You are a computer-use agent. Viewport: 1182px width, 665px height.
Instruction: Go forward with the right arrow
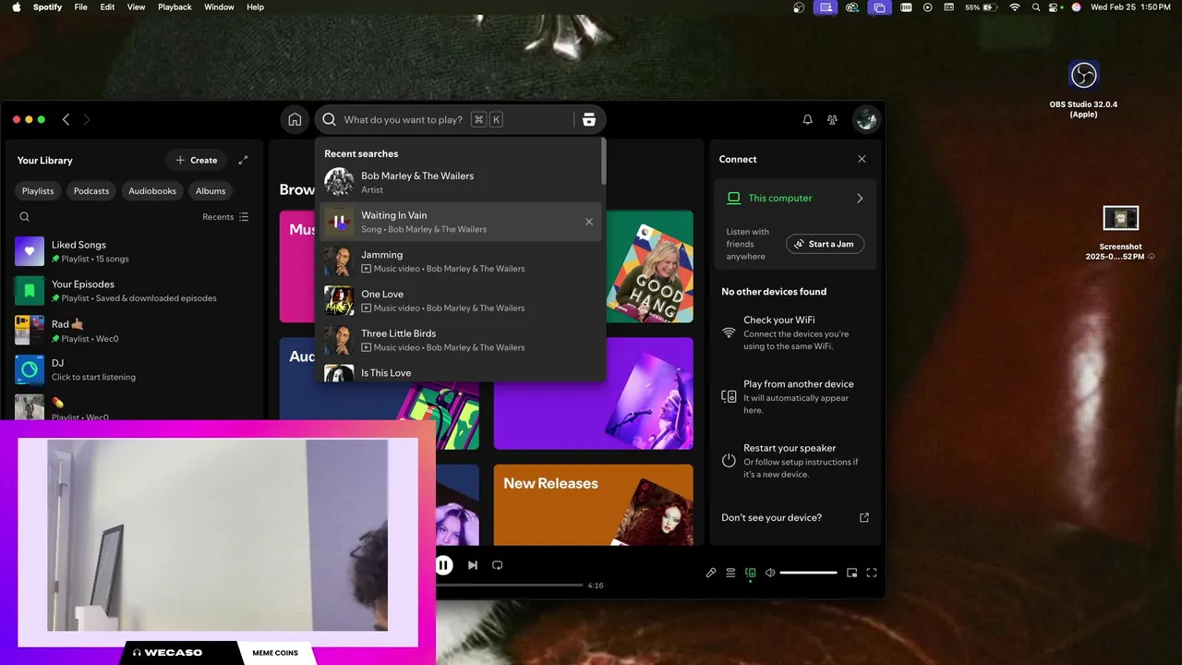point(87,119)
